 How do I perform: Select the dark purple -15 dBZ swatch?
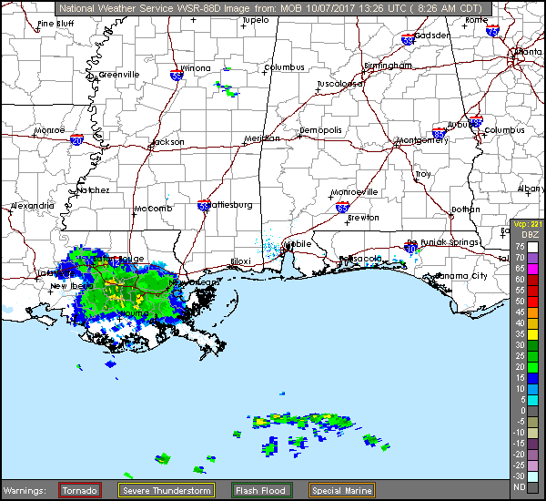tap(532, 444)
